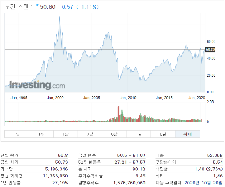Screen dimensions: 225x187
Task: Click the 20.00 price axis value
Action: [x=211, y=75]
